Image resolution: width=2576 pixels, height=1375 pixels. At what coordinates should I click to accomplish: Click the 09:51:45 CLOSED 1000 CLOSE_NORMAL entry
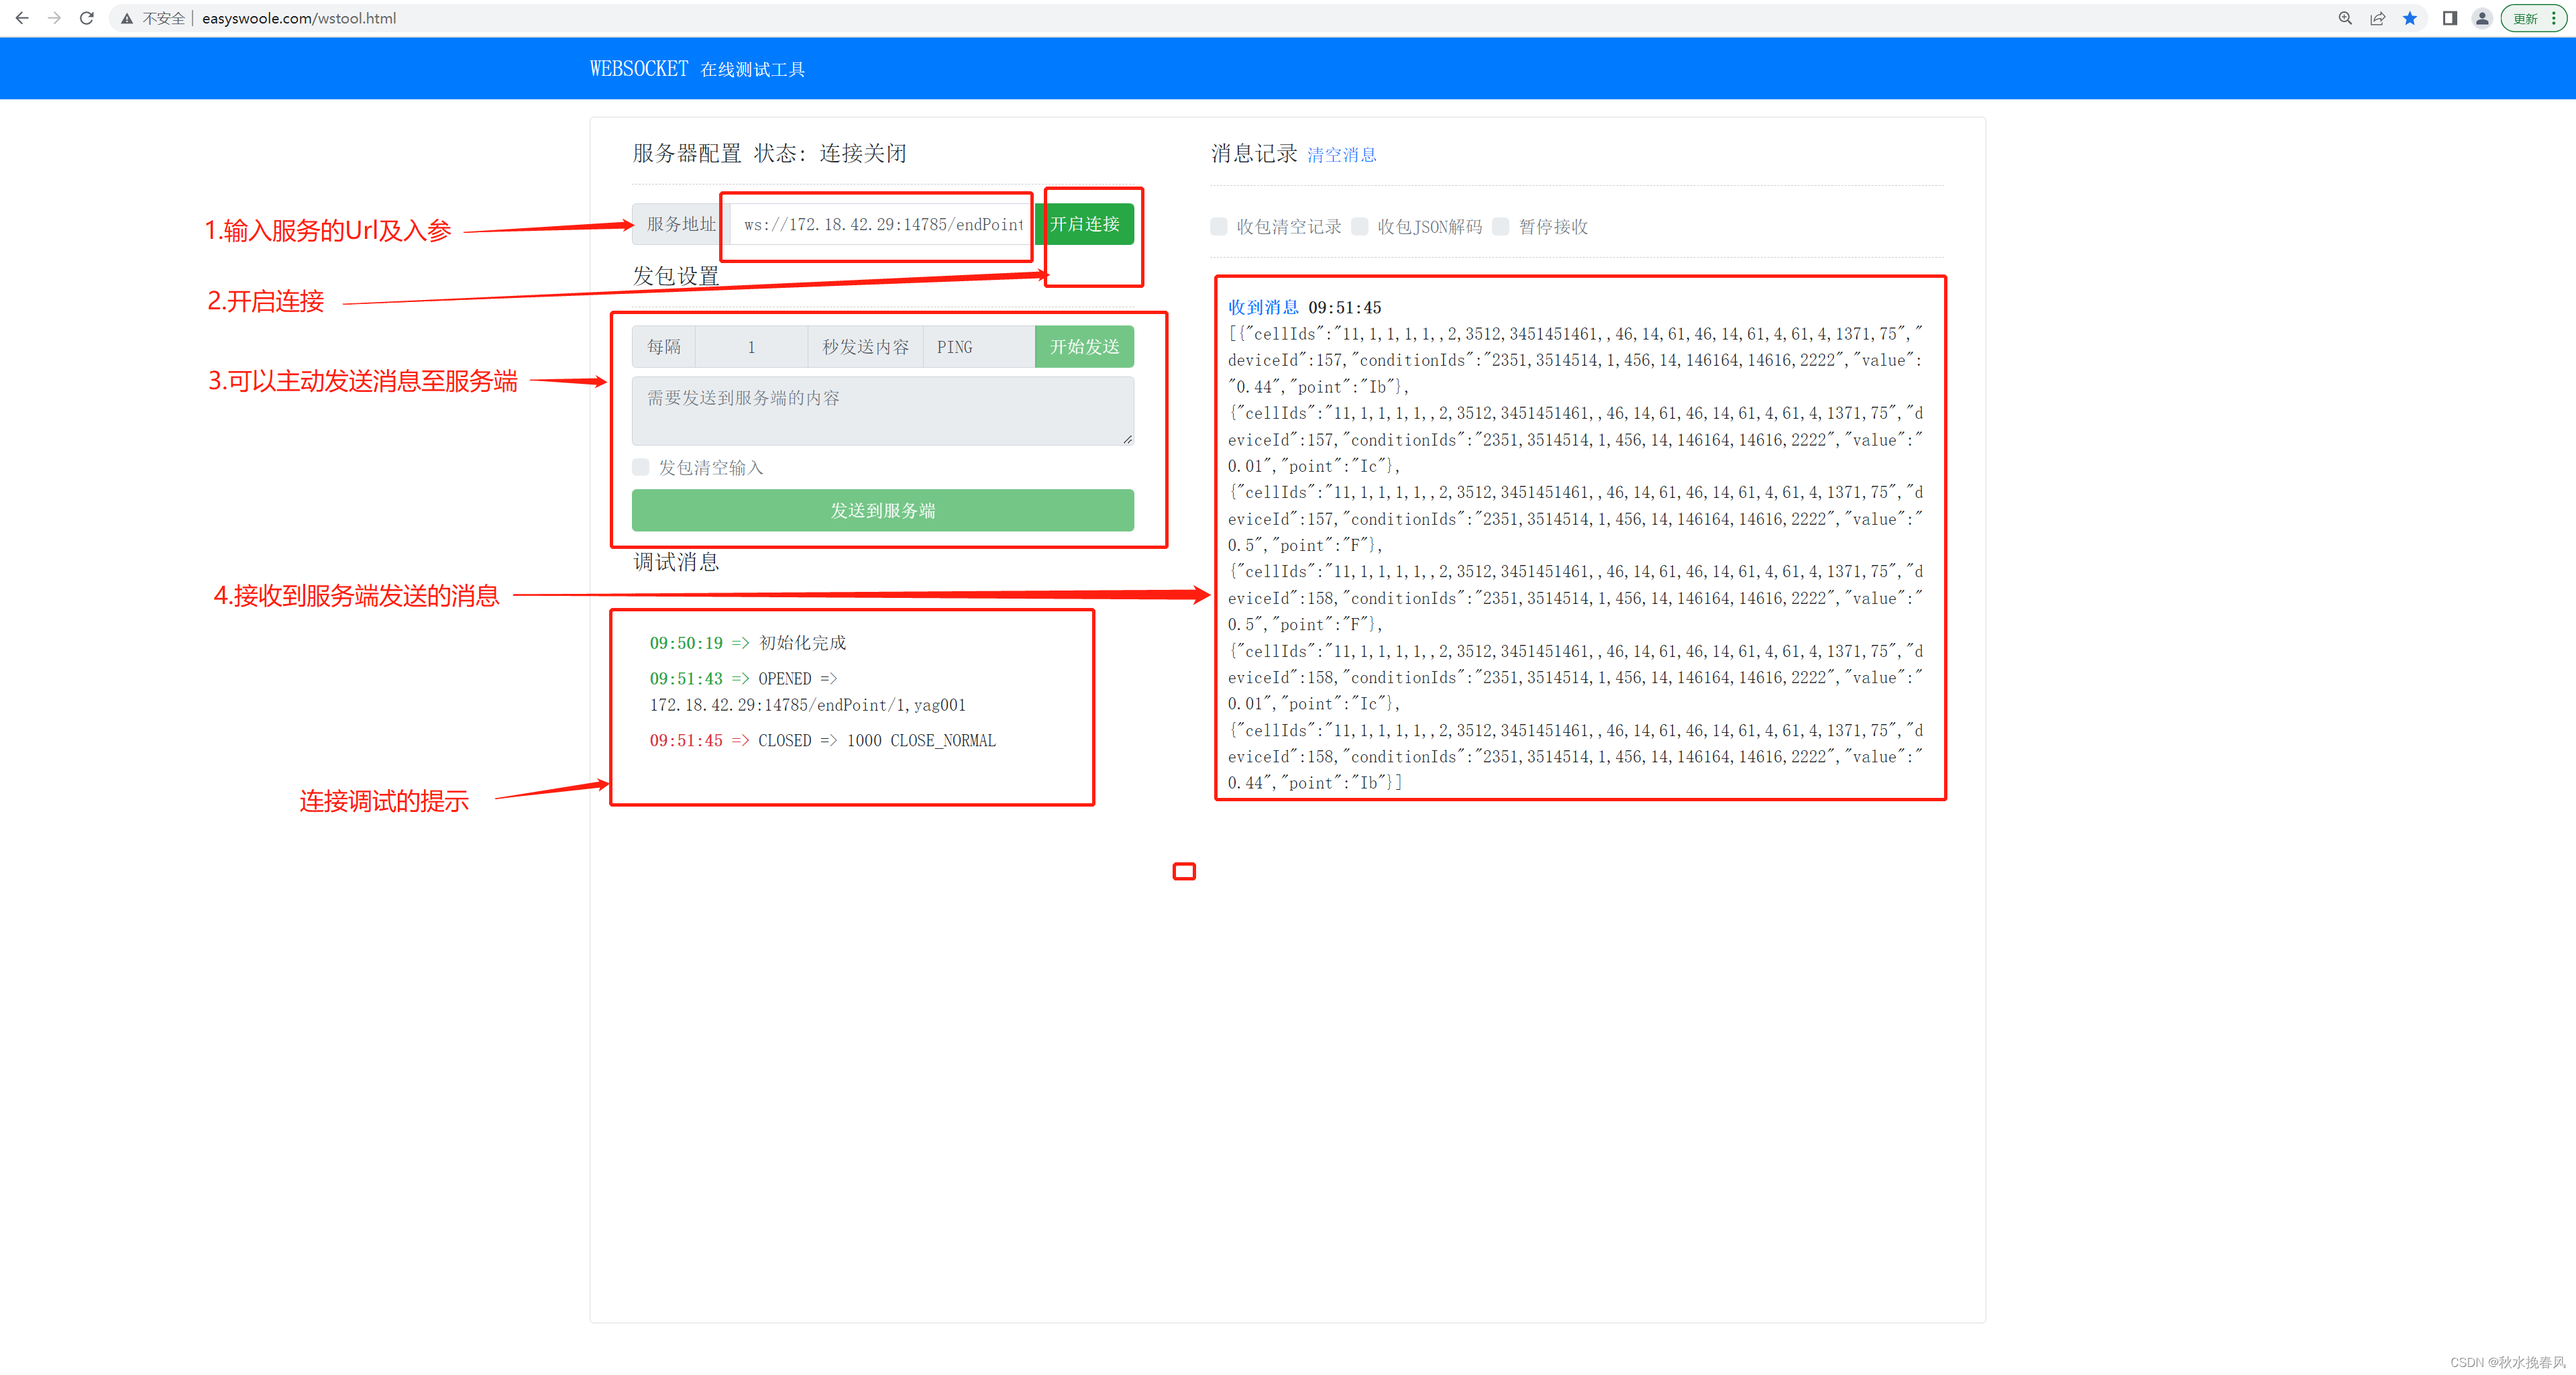pos(823,741)
